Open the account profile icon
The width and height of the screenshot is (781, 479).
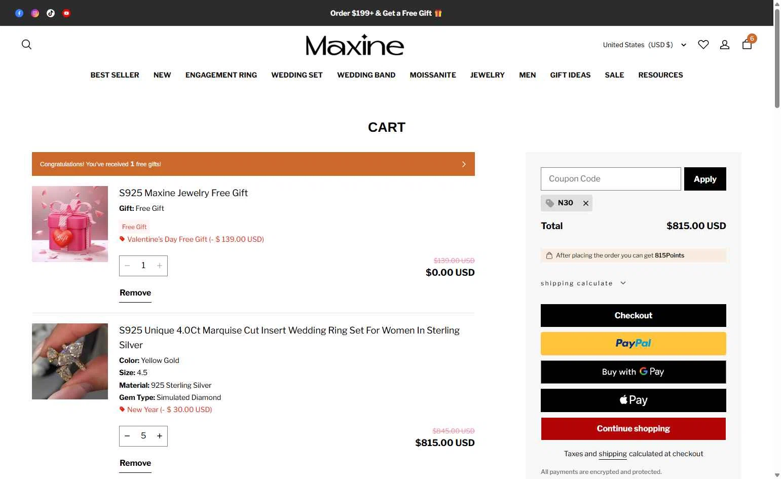(x=725, y=45)
